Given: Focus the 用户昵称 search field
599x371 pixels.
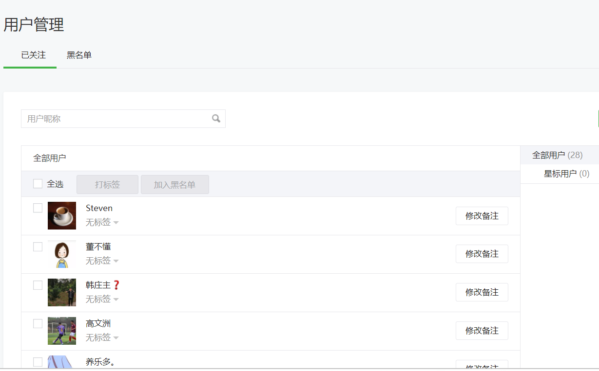Looking at the screenshot, I should (123, 119).
